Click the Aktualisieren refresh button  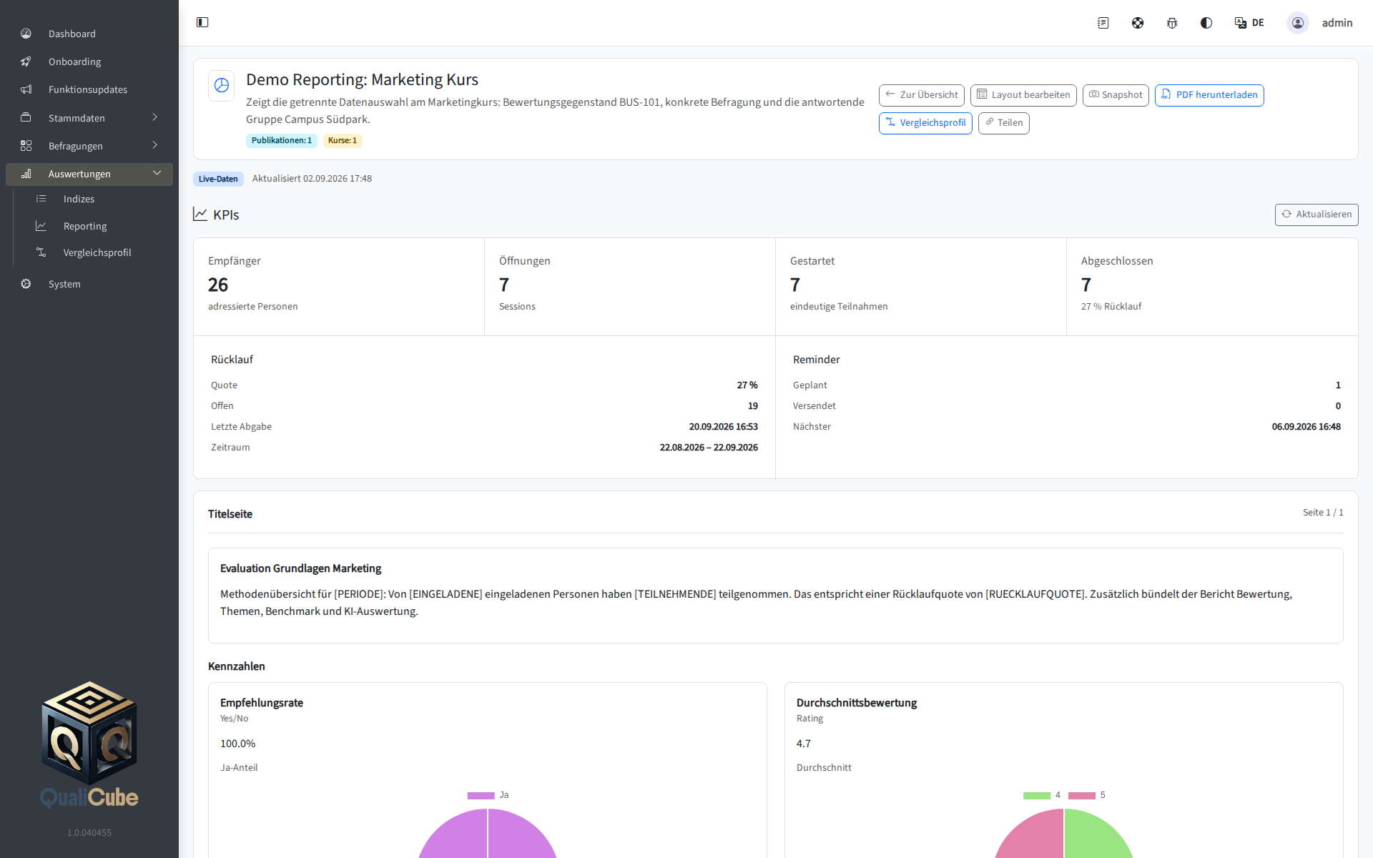click(1316, 214)
